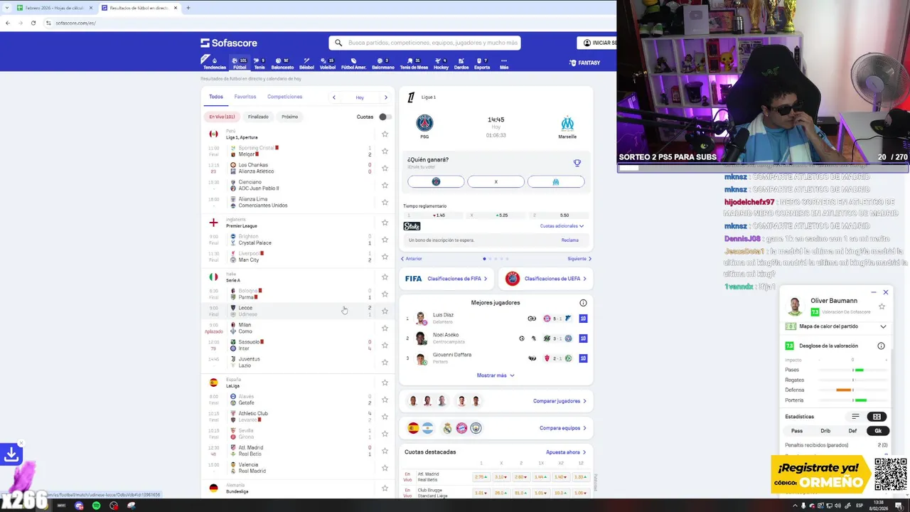
Task: Switch statistics to pitch view icon
Action: pos(877,417)
